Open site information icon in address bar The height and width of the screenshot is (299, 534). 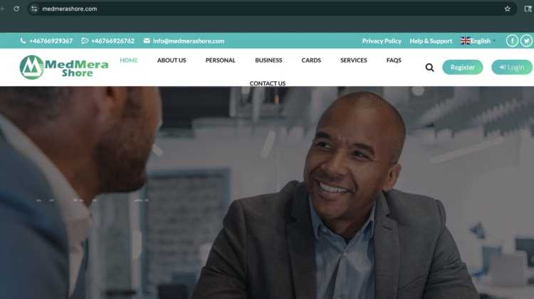[x=34, y=9]
